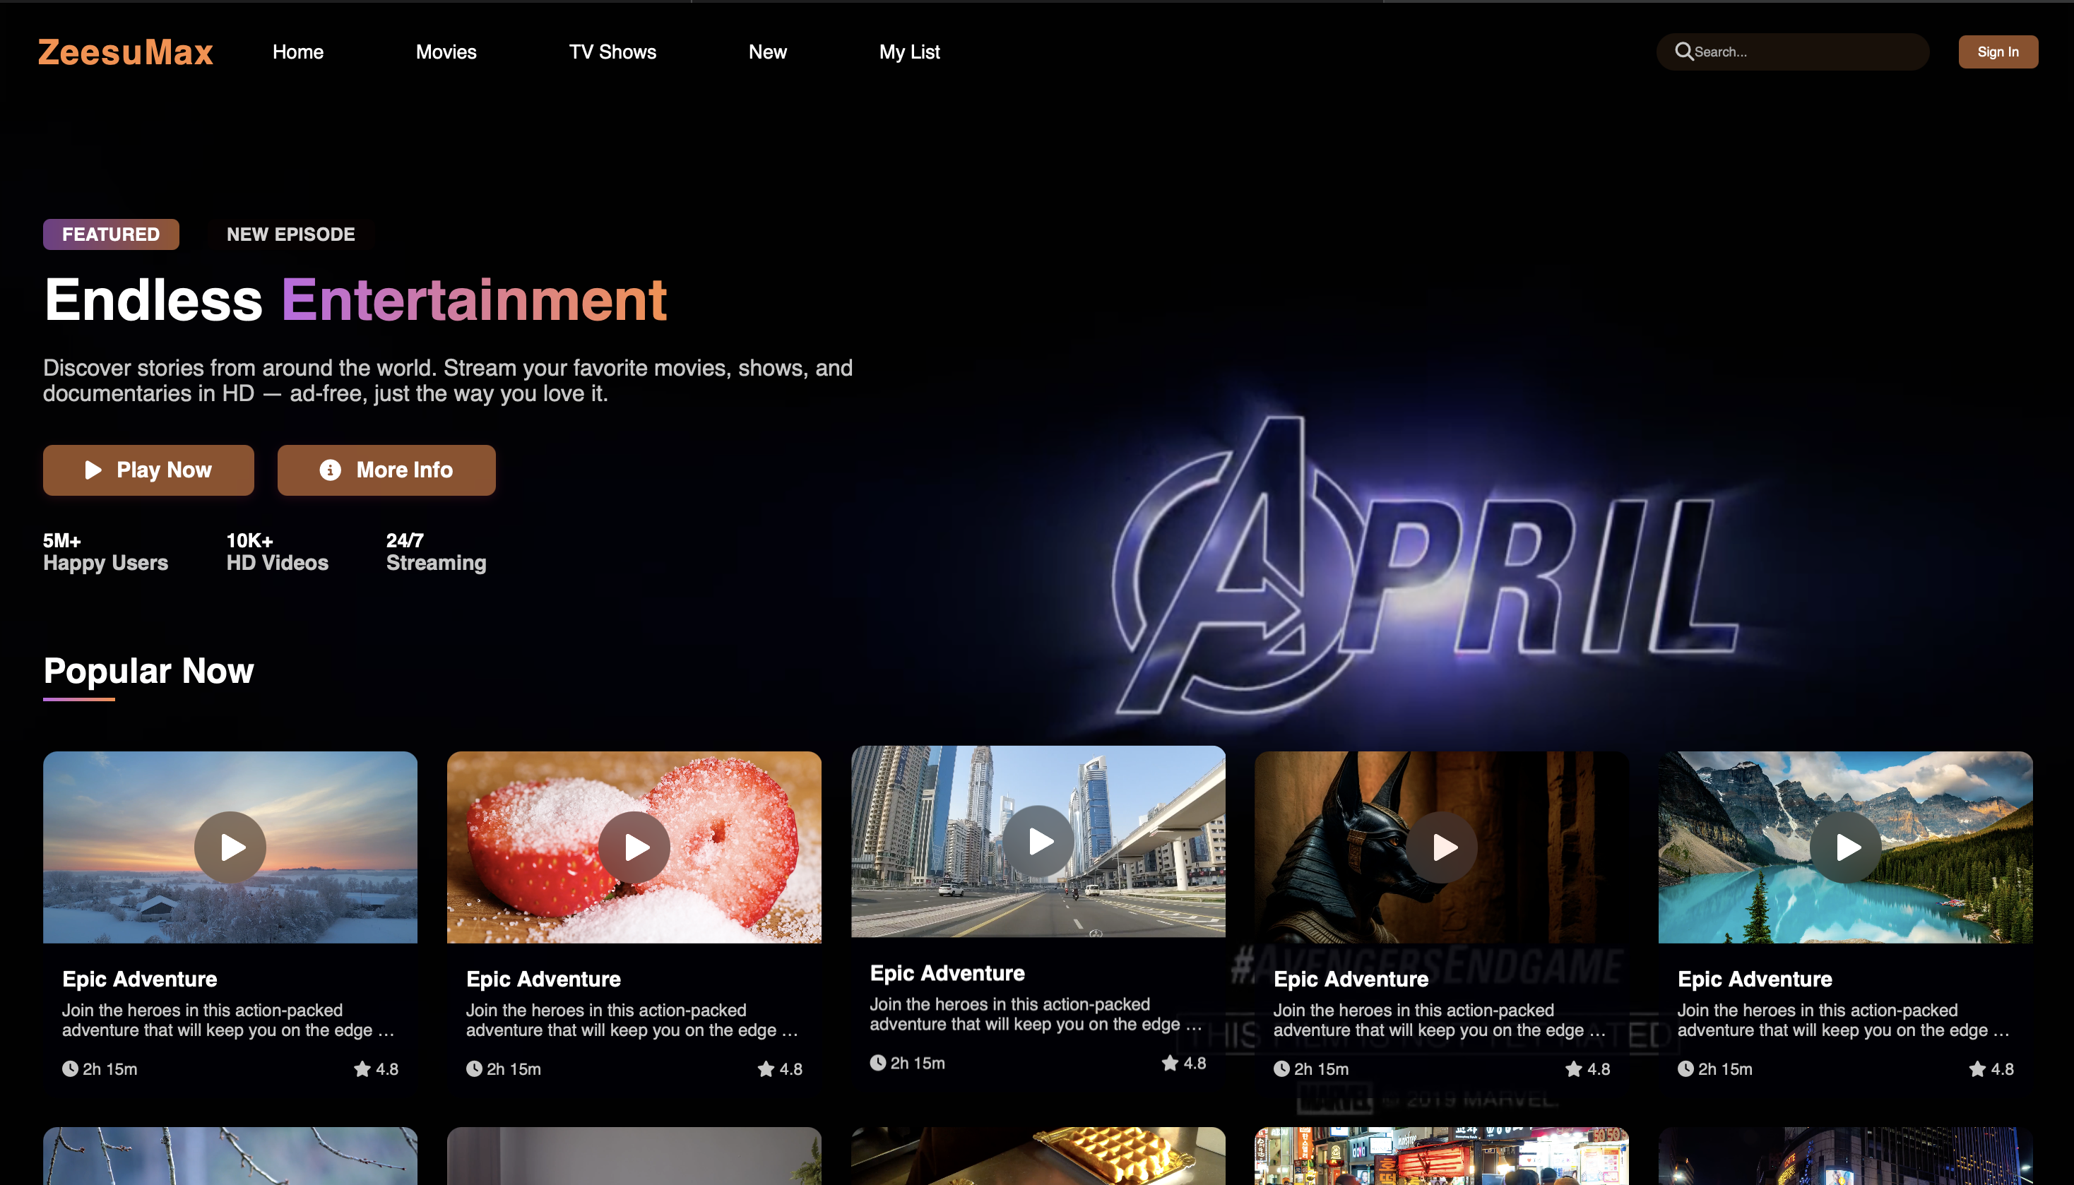Open the neon street market thumbnail
This screenshot has width=2074, height=1185.
pyautogui.click(x=1442, y=1156)
